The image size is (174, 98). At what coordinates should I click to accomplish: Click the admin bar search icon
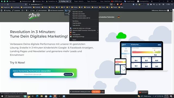(x=171, y=10)
